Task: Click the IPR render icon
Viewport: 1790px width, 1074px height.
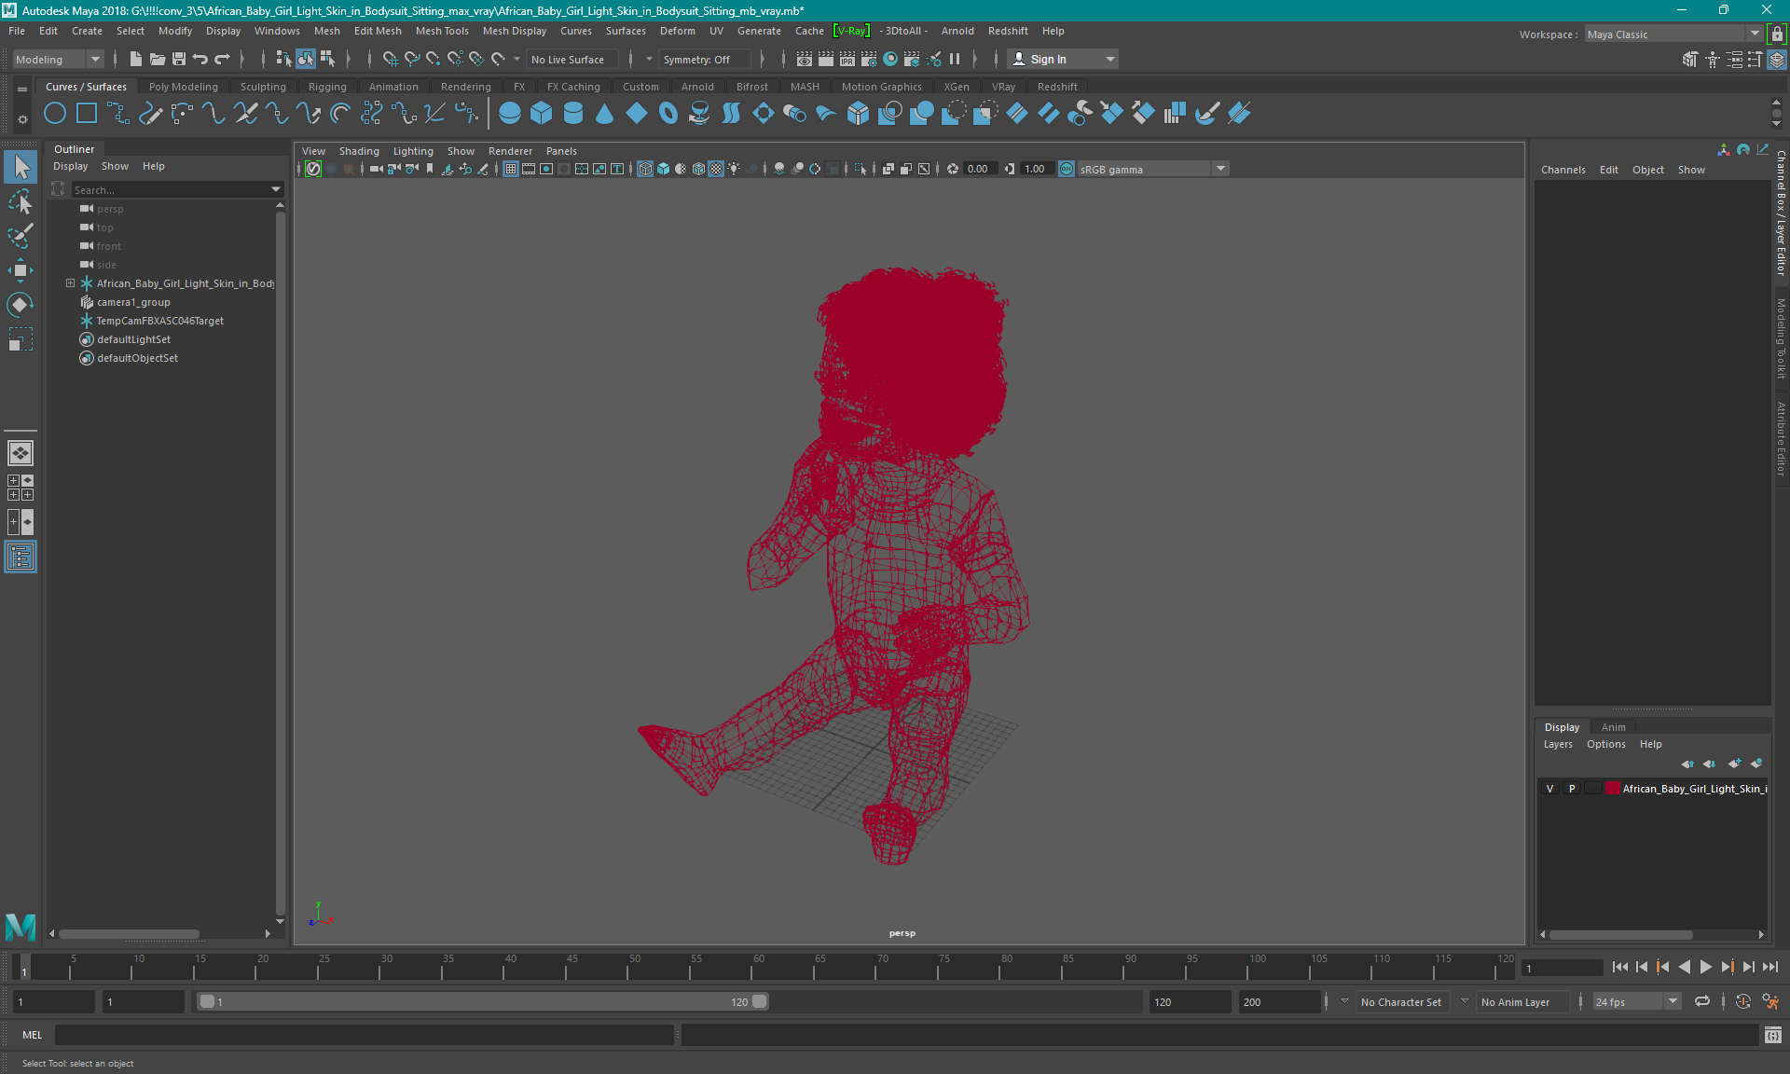Action: click(847, 59)
